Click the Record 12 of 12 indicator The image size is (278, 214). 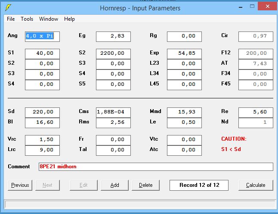pyautogui.click(x=199, y=185)
